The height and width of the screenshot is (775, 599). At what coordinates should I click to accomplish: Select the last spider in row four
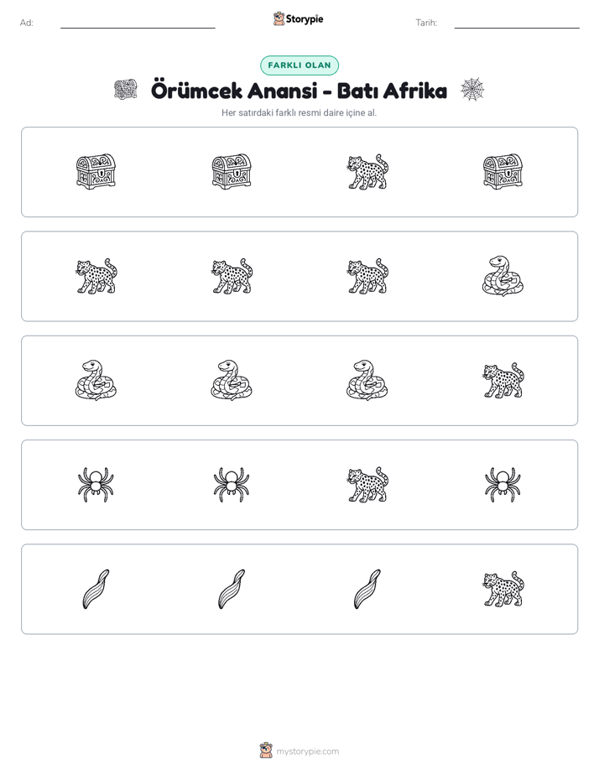pyautogui.click(x=503, y=485)
